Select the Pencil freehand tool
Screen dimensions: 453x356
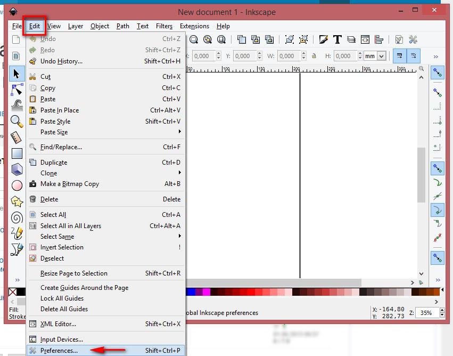pos(17,233)
